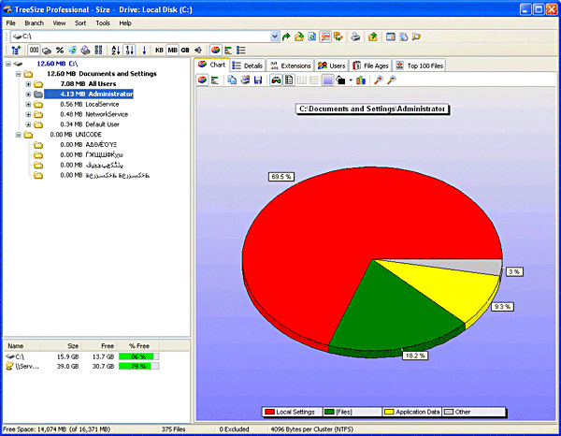Image resolution: width=561 pixels, height=436 pixels.
Task: Click the save icon in the chart toolbar
Action: 257,80
